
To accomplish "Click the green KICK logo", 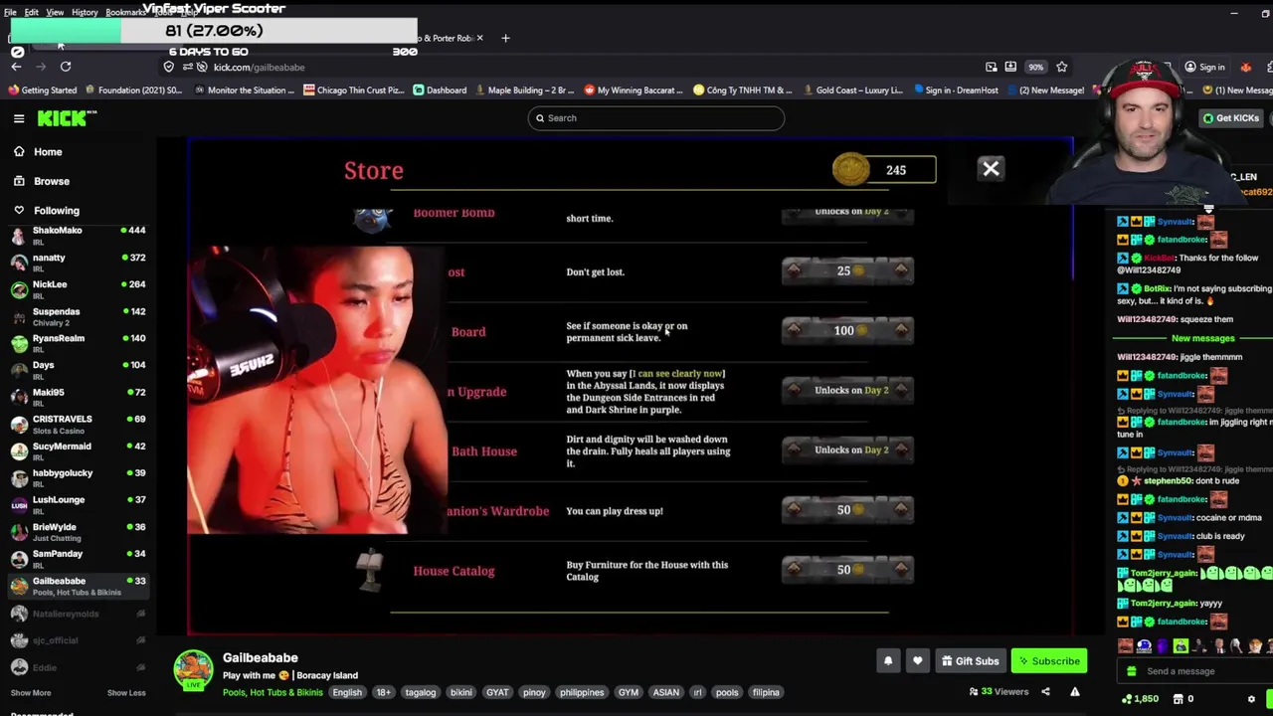I will coord(67,118).
